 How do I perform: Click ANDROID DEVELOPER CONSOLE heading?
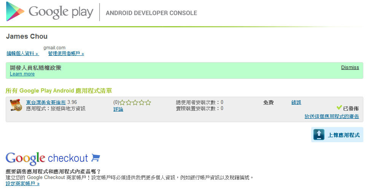(151, 13)
